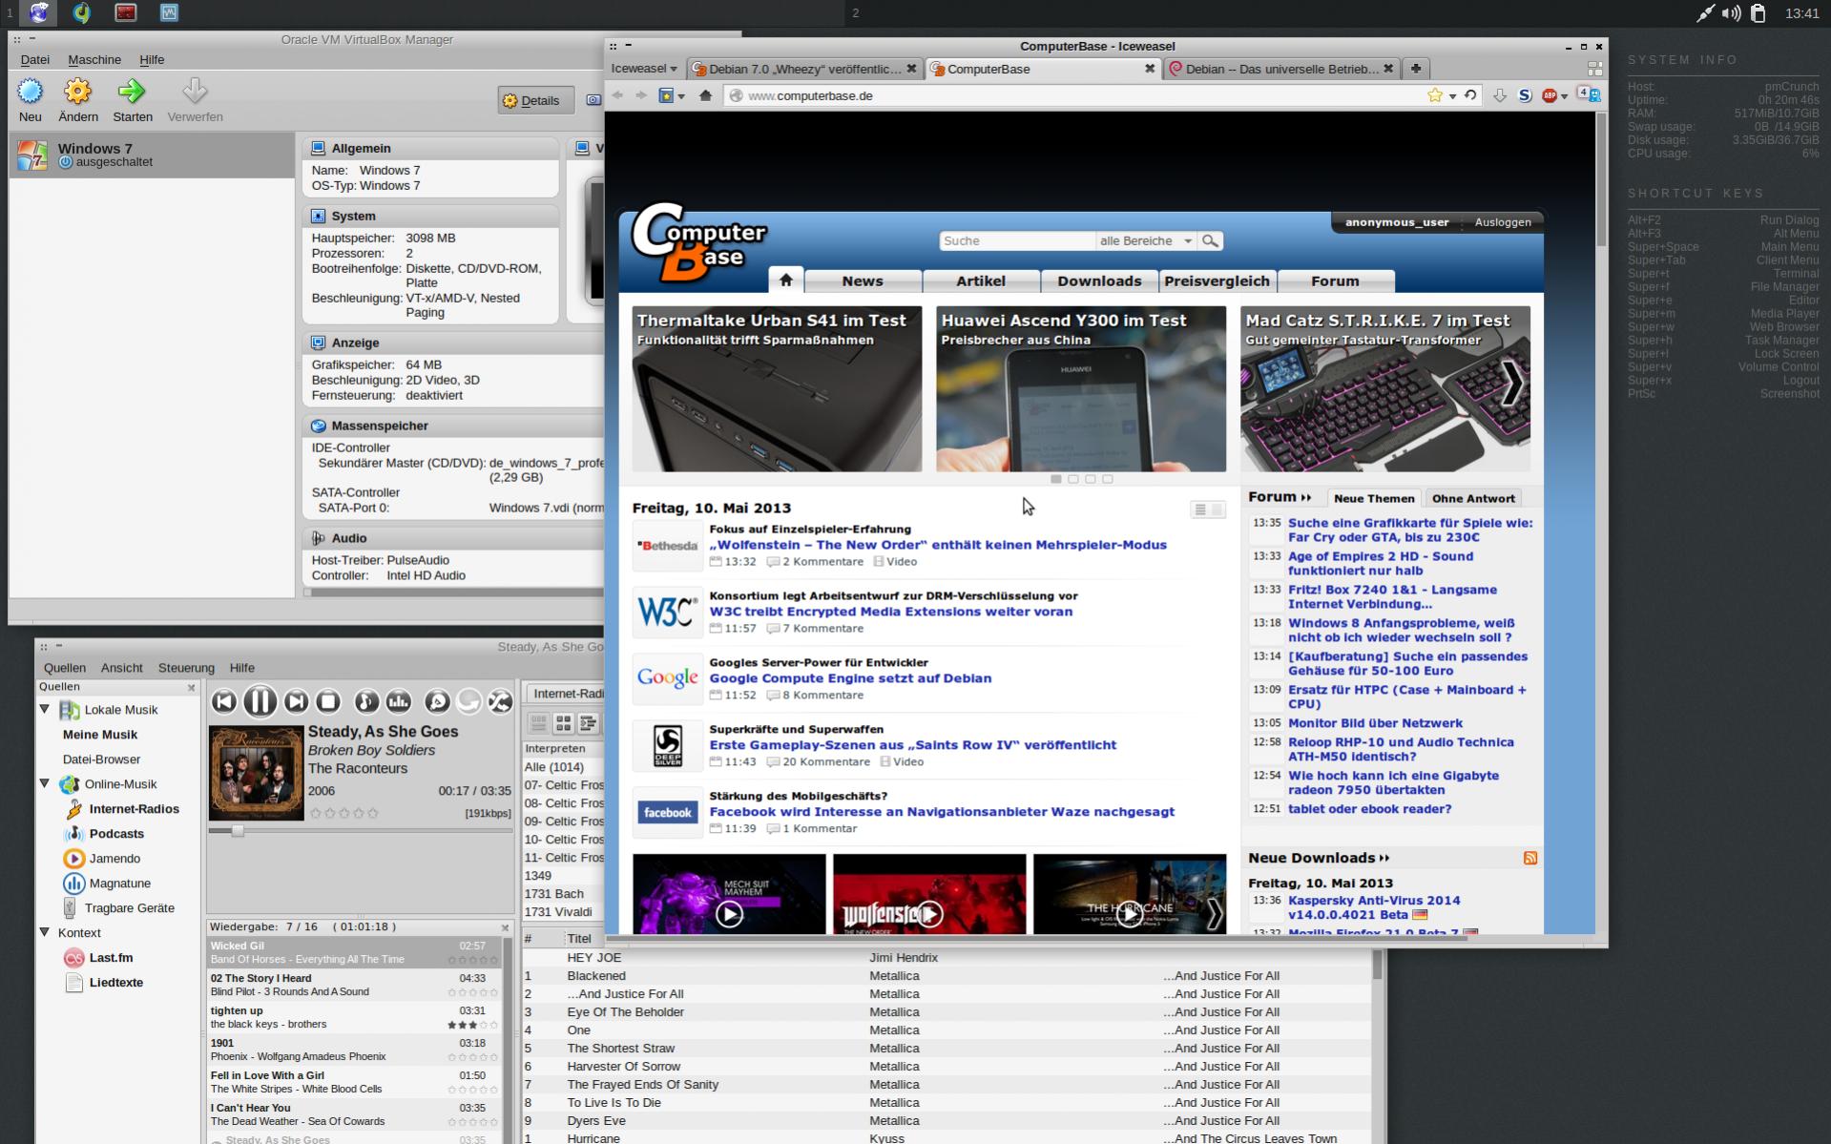Open the Hilfe menu in VirtualBox
The image size is (1831, 1144).
[152, 59]
